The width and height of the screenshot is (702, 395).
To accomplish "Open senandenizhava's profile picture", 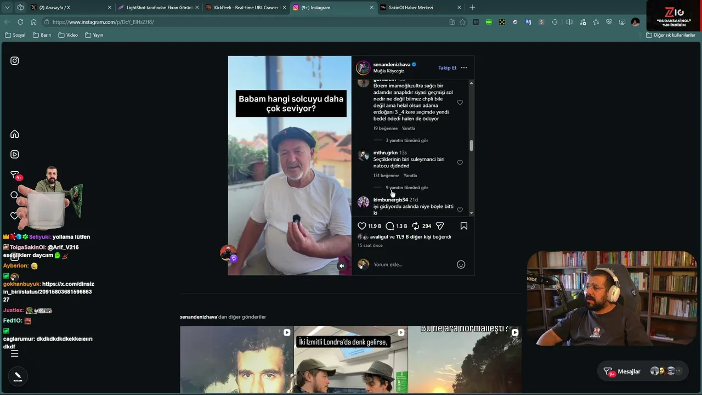I will [x=363, y=68].
